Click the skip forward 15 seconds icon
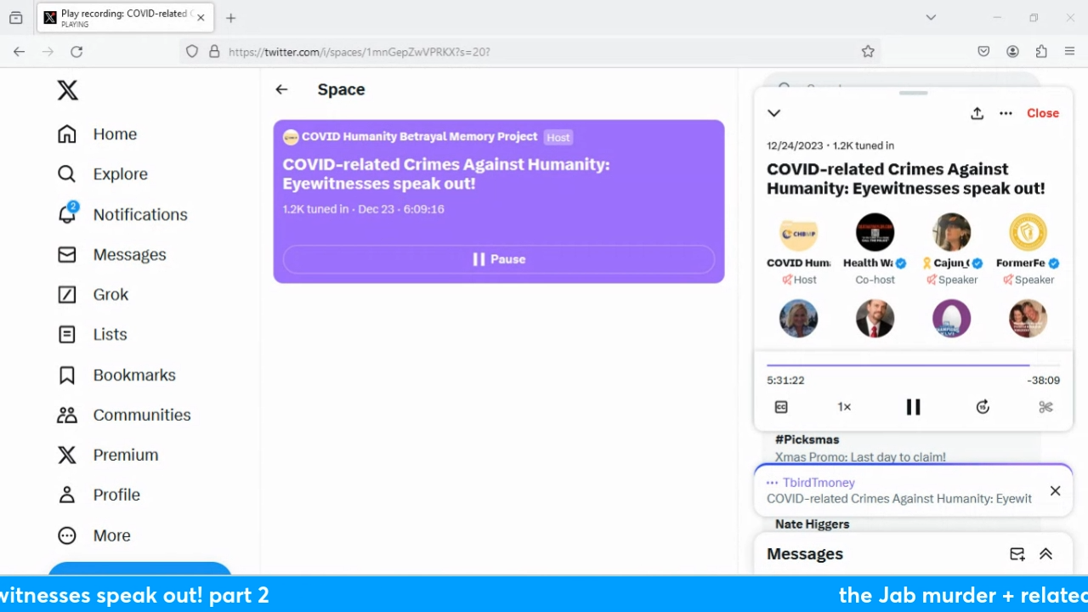1088x612 pixels. click(x=983, y=407)
